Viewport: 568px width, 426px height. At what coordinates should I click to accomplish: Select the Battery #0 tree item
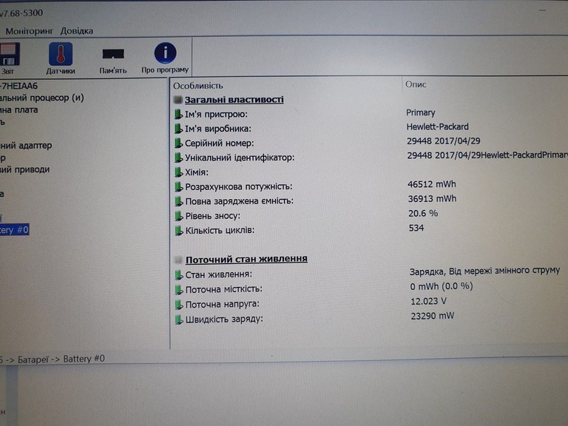tap(14, 230)
